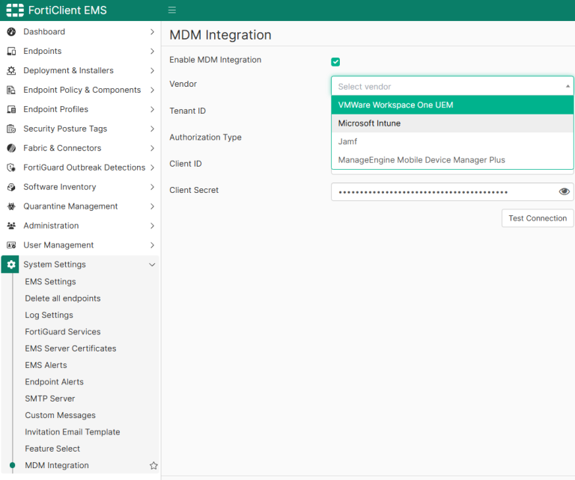Reveal Client Secret with eye icon

pos(564,191)
